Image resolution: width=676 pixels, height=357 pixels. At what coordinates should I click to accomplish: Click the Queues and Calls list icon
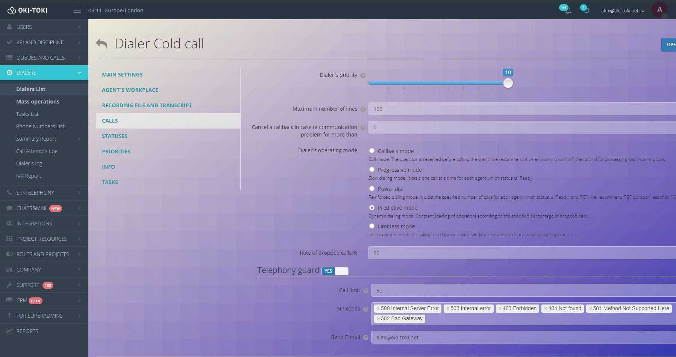pyautogui.click(x=9, y=57)
